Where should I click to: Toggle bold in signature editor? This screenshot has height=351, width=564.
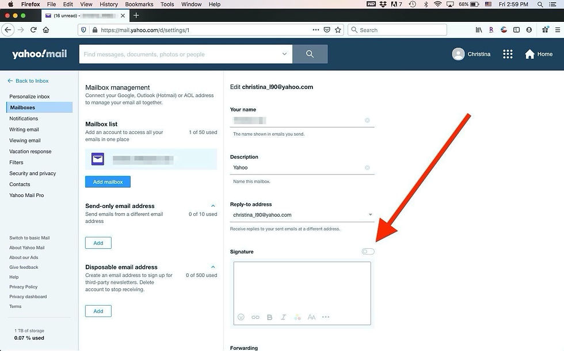tap(269, 317)
